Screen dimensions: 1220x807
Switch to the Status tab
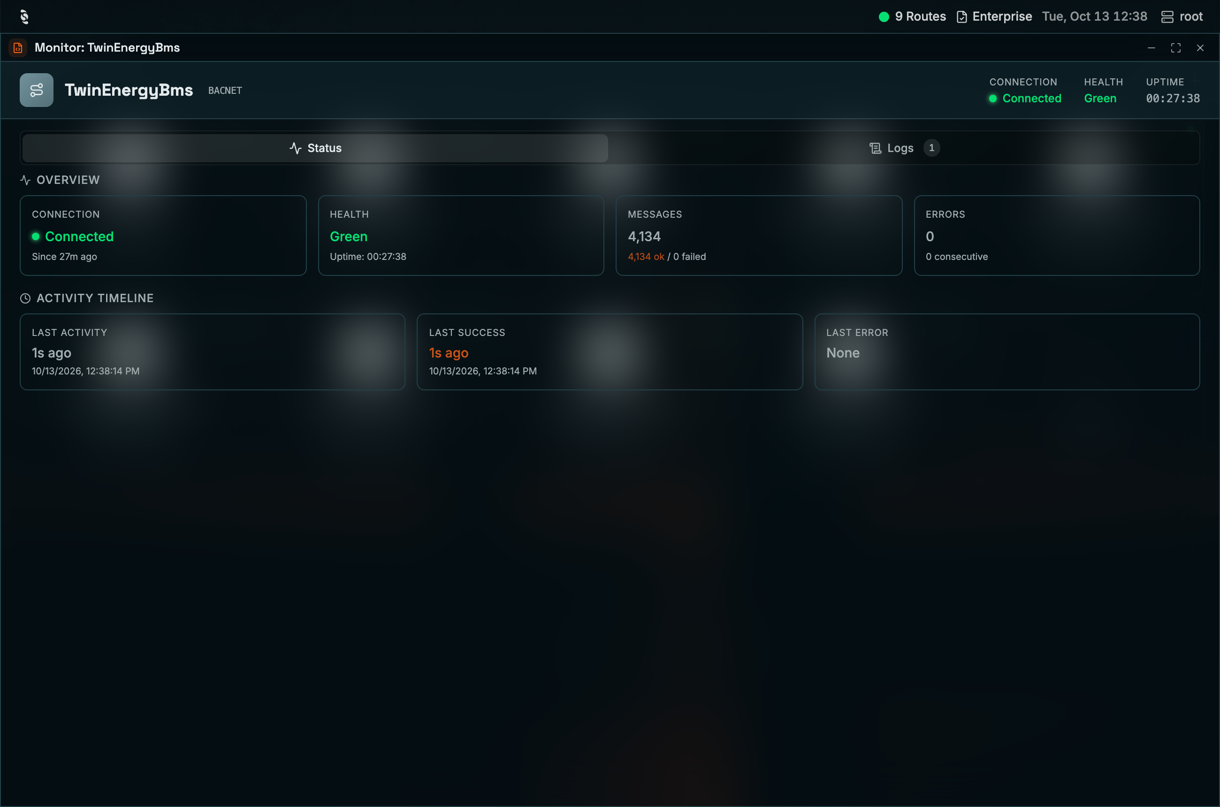click(315, 148)
